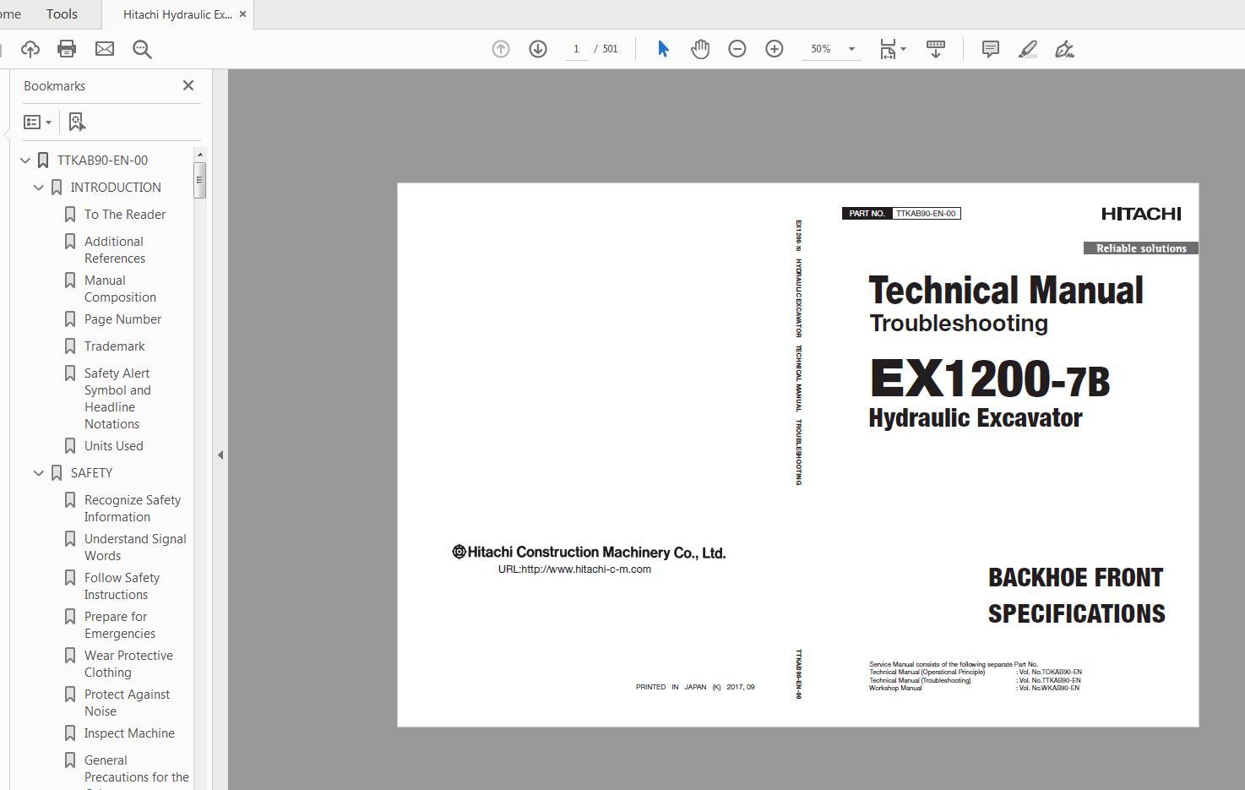Send file by email envelope icon
The height and width of the screenshot is (790, 1245).
(105, 49)
